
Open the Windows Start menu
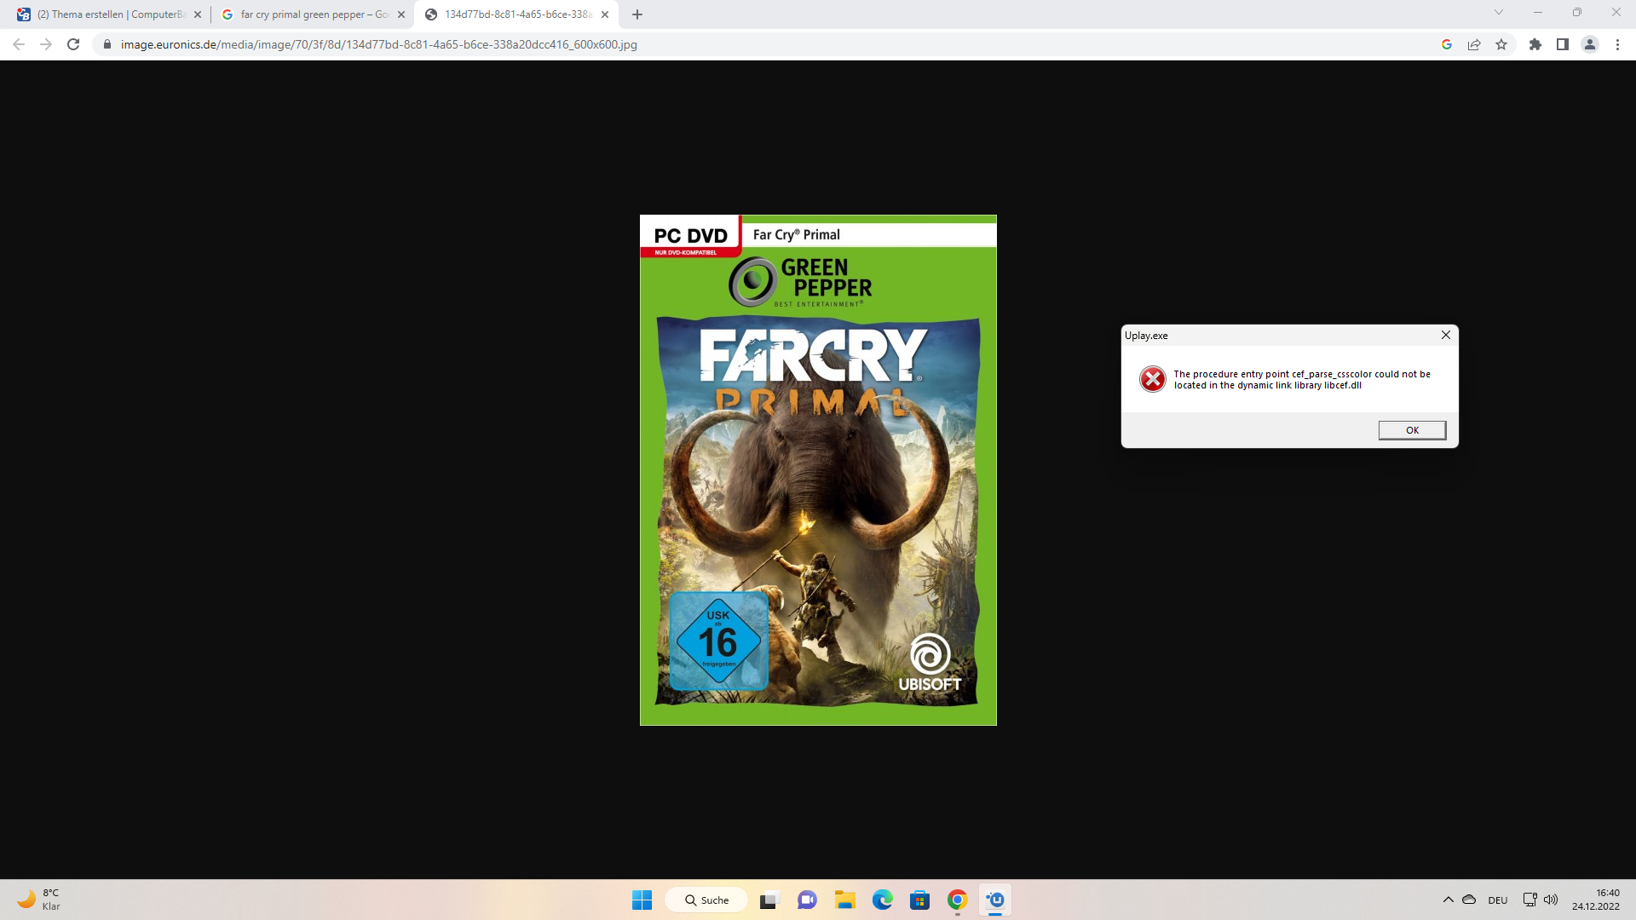642,900
